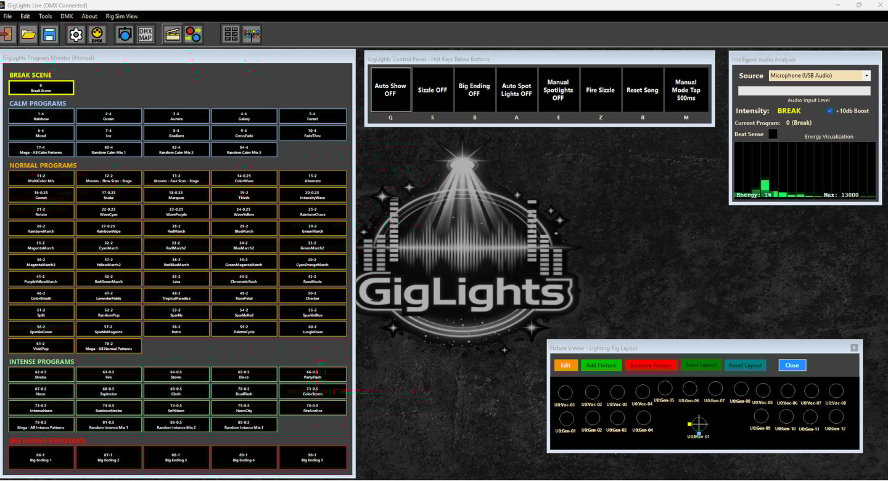This screenshot has width=888, height=481.
Task: Open the DMX MAP toolbar button
Action: (146, 34)
